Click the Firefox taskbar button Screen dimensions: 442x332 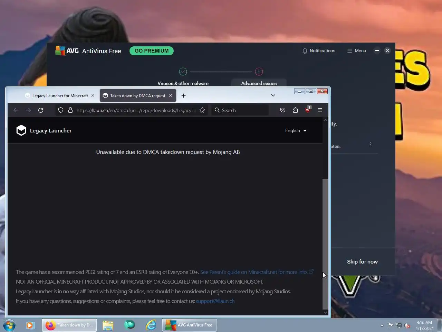pos(69,325)
